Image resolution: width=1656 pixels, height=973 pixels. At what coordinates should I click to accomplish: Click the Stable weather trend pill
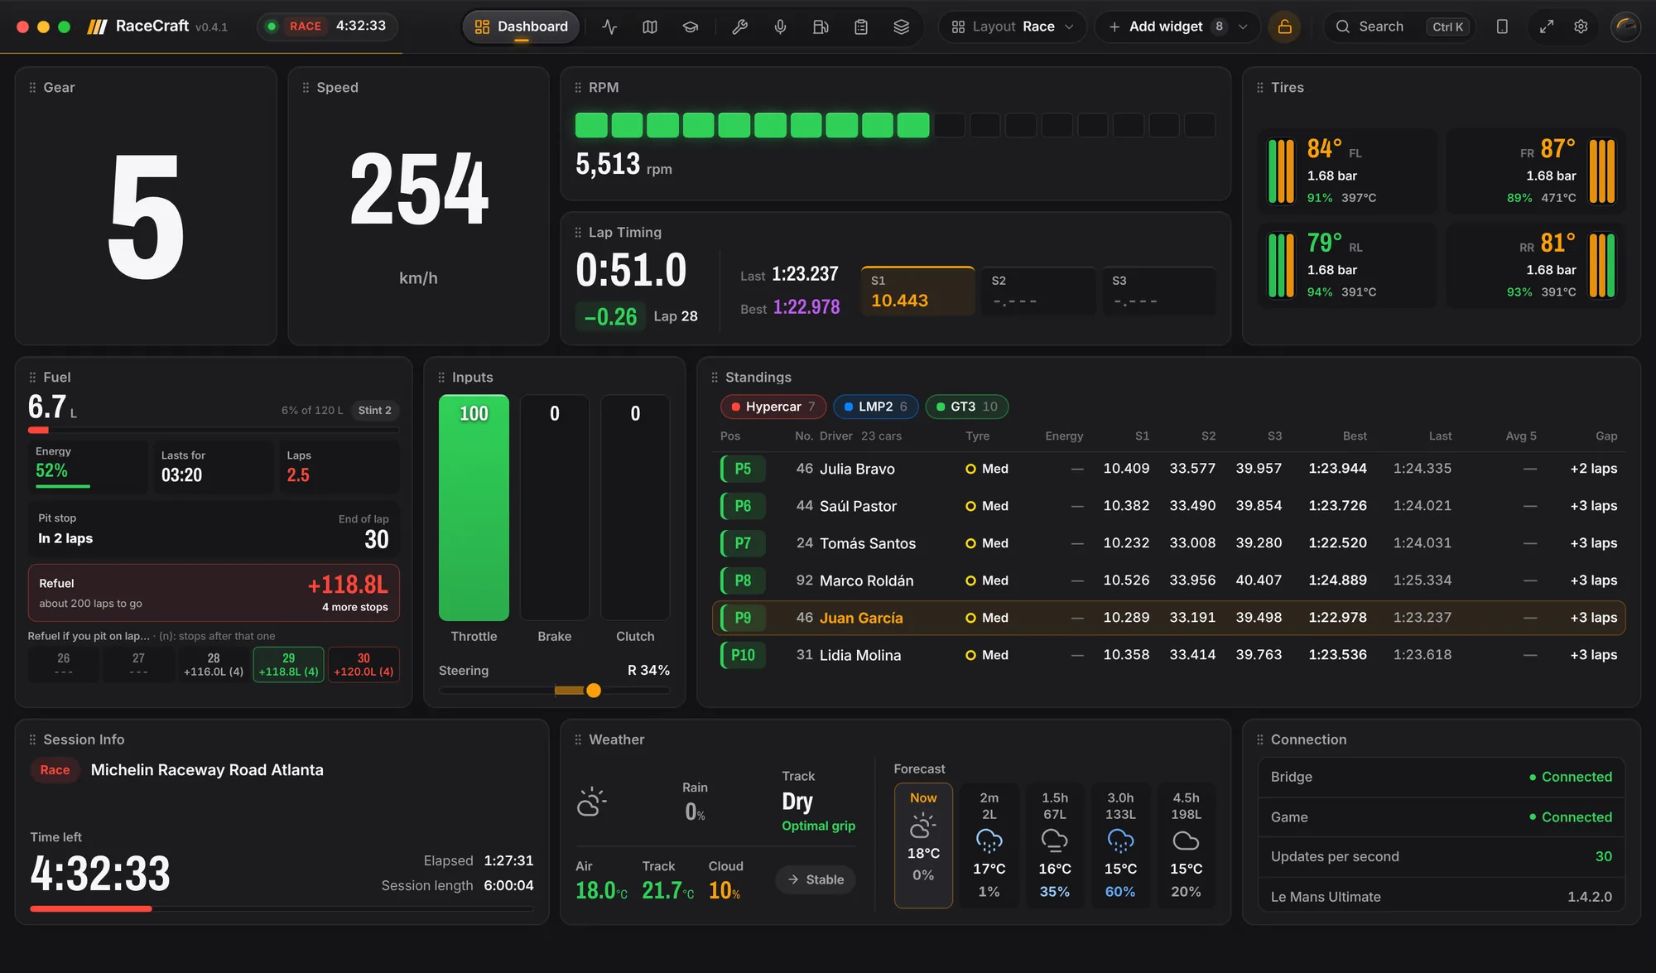[x=816, y=879]
